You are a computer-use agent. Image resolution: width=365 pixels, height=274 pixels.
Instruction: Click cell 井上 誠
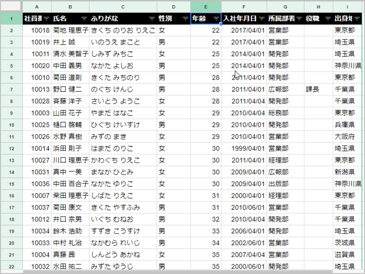click(70, 42)
